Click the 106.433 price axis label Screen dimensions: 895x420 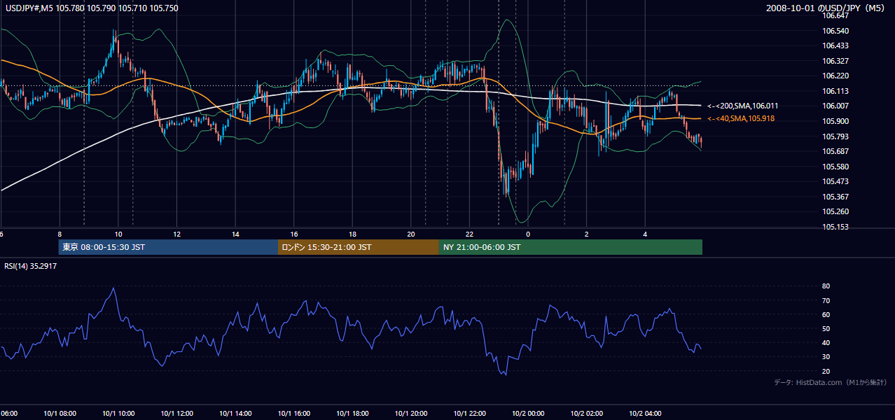pyautogui.click(x=836, y=45)
